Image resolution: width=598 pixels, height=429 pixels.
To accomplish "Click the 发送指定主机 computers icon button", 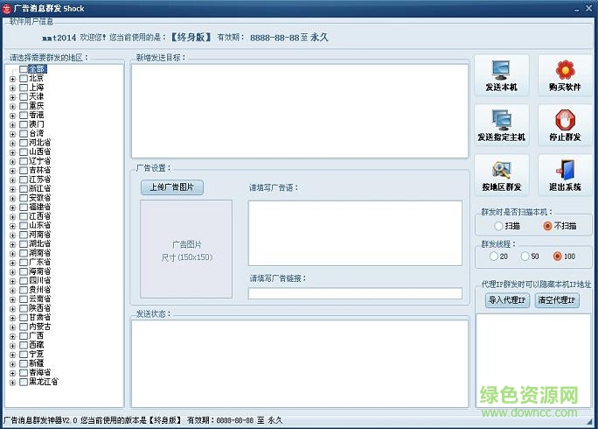I will coord(502,125).
